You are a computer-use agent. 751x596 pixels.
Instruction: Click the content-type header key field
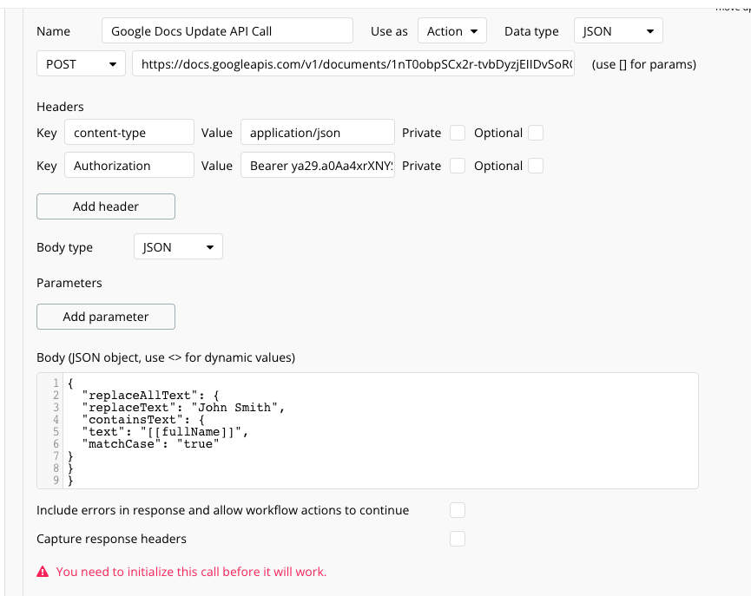128,132
